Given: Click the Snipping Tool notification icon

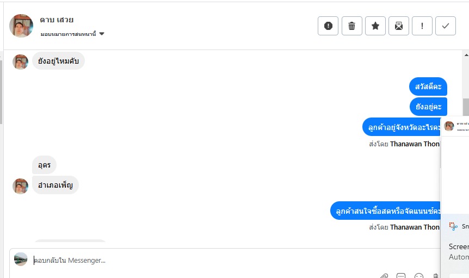Looking at the screenshot, I should click(453, 226).
